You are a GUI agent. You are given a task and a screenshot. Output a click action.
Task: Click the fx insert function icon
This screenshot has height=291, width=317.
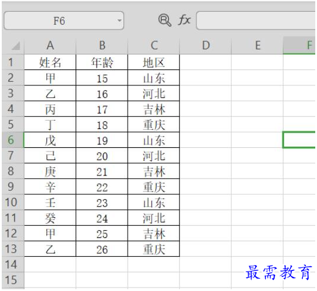click(184, 20)
